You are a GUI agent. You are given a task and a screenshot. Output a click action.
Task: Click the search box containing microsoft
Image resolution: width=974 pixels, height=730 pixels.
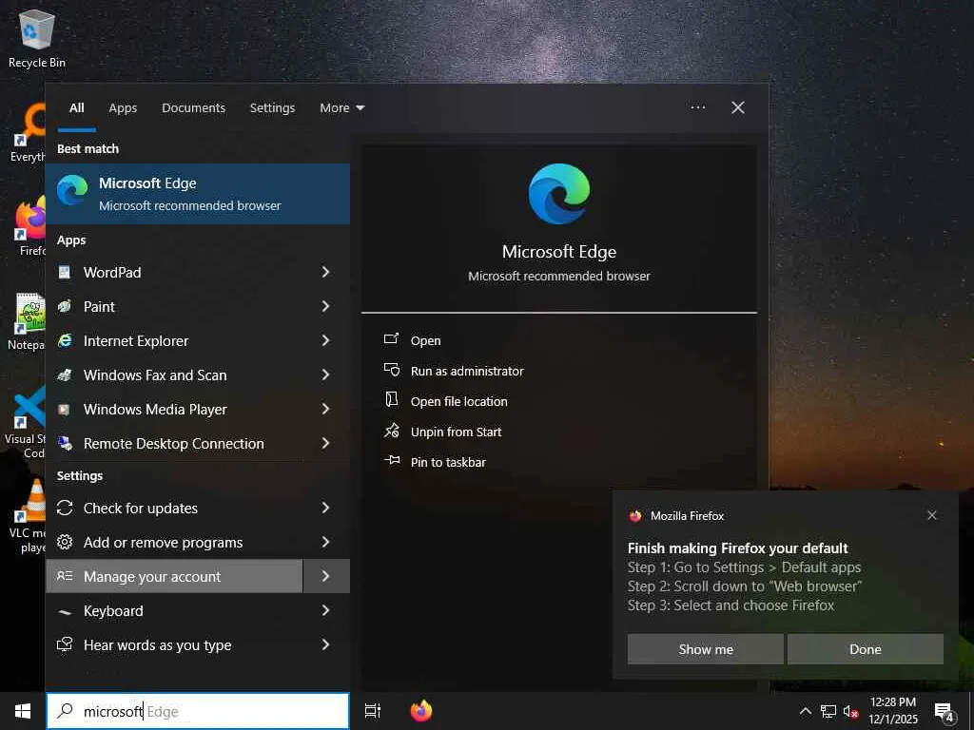pyautogui.click(x=198, y=711)
